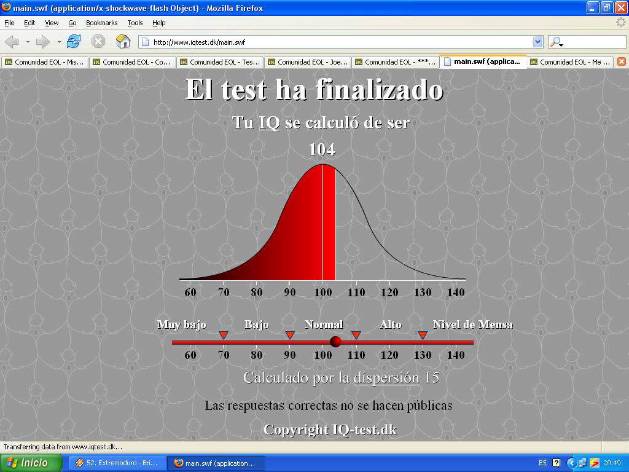Image resolution: width=629 pixels, height=472 pixels.
Task: Click the 'El test ha finalizado' heading
Action: [x=314, y=89]
